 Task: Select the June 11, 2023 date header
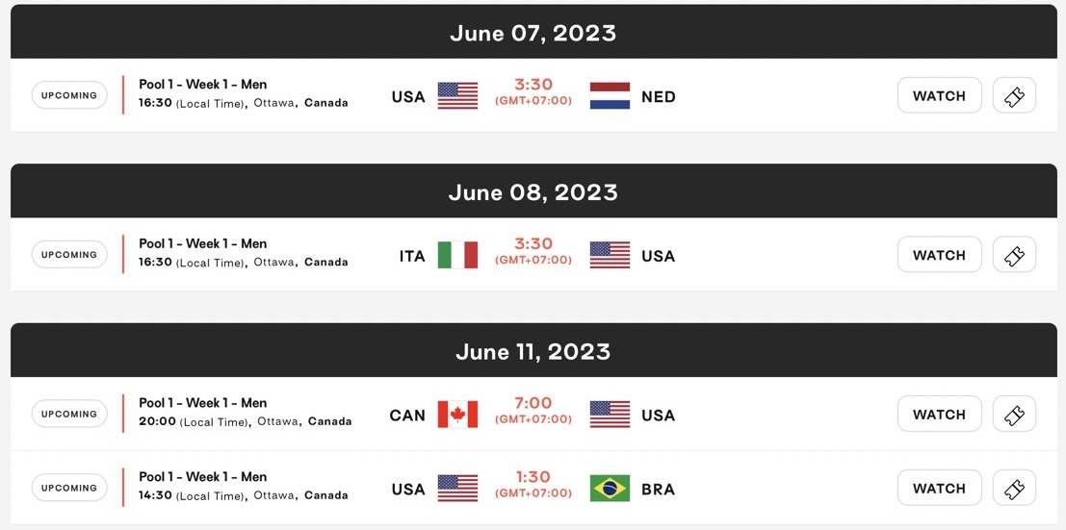coord(533,351)
